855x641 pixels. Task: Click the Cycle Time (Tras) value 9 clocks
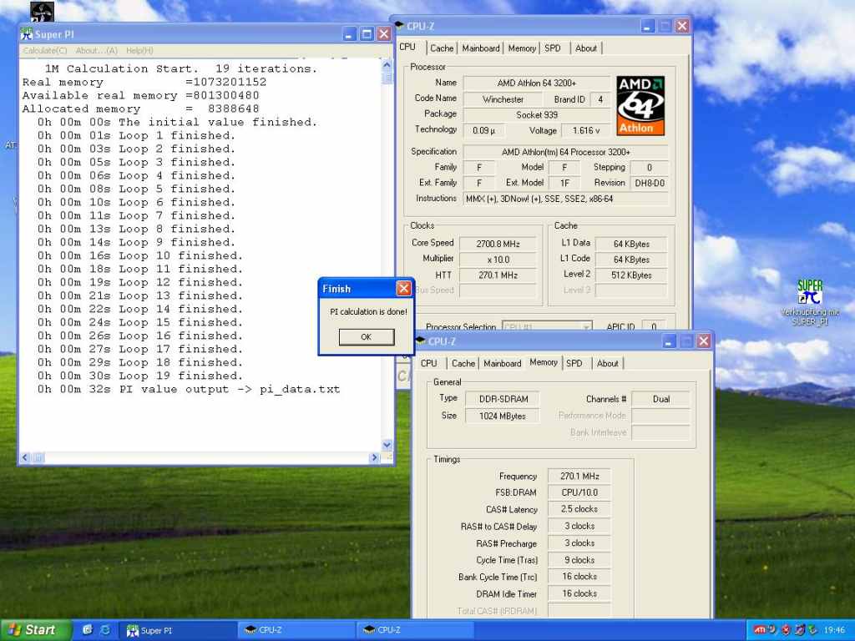click(x=579, y=560)
